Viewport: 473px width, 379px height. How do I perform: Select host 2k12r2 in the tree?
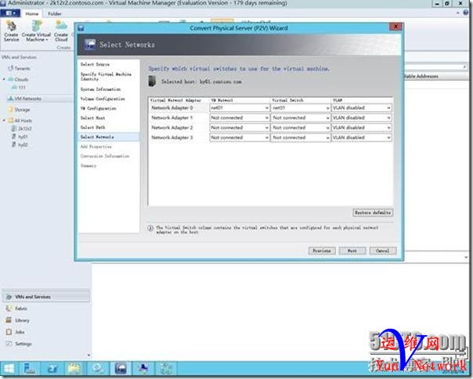pos(24,128)
